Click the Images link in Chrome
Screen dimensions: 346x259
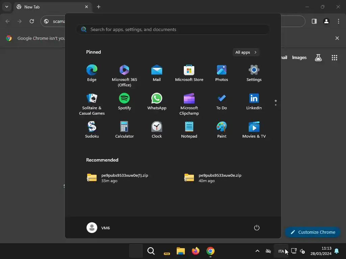pos(299,57)
